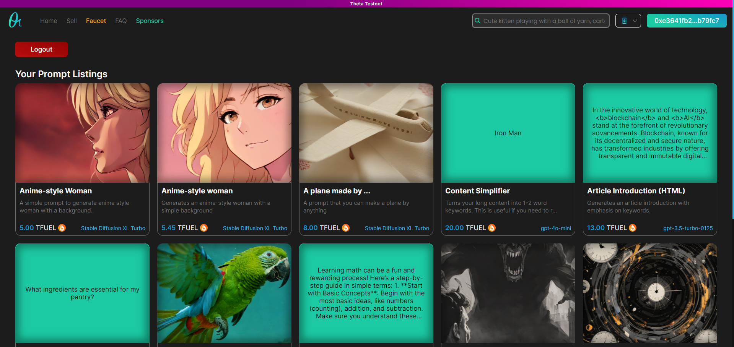Image resolution: width=734 pixels, height=347 pixels.
Task: Click the TFUEL flame icon beside 8.00
Action: click(x=346, y=228)
